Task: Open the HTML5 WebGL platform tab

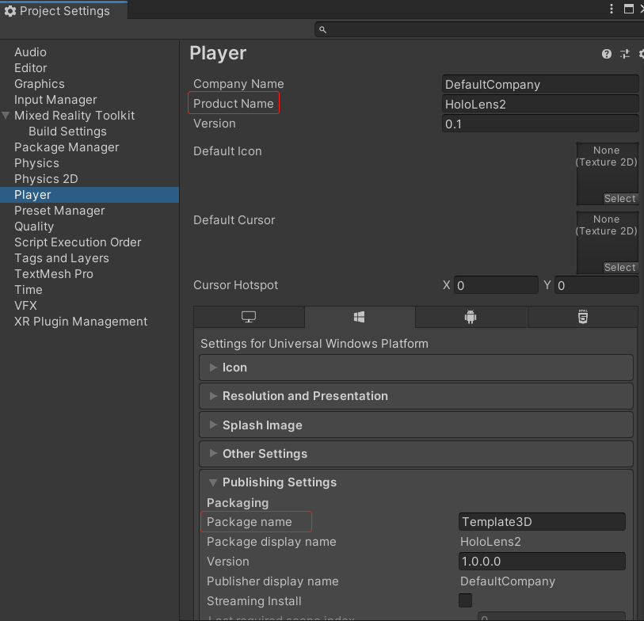Action: pyautogui.click(x=583, y=317)
